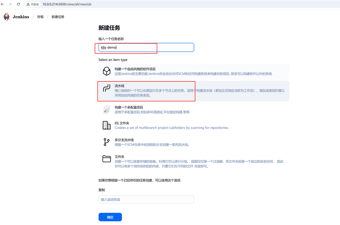Choose the {0} 文件夹 building icon

coord(107,125)
